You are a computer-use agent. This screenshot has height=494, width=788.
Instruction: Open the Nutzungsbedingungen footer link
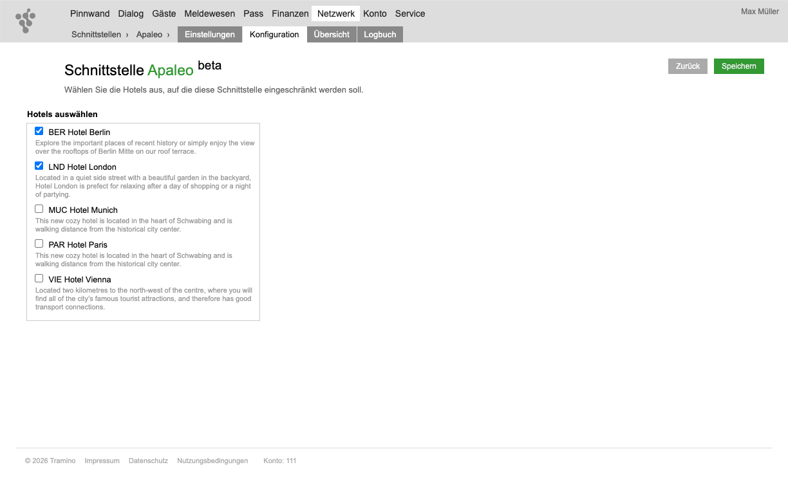212,461
